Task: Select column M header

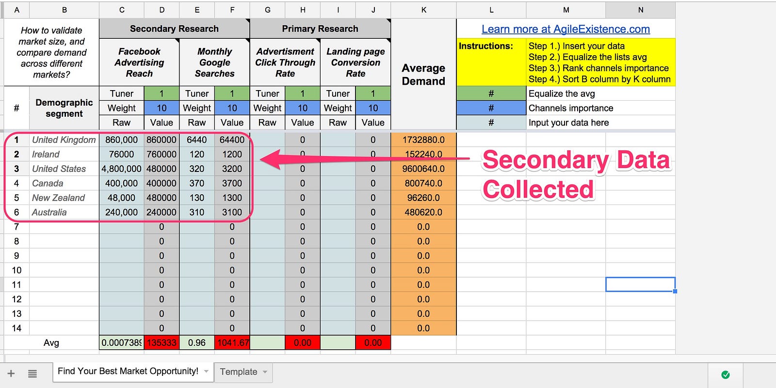Action: point(566,10)
